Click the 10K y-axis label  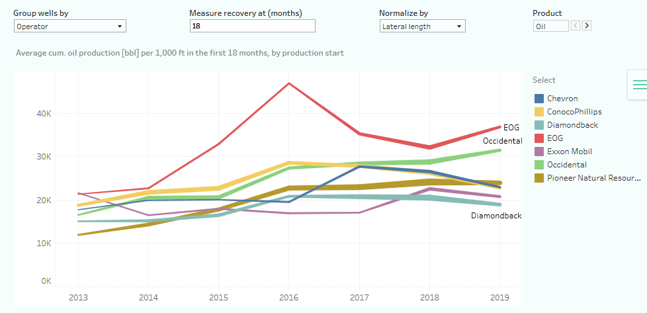(43, 244)
